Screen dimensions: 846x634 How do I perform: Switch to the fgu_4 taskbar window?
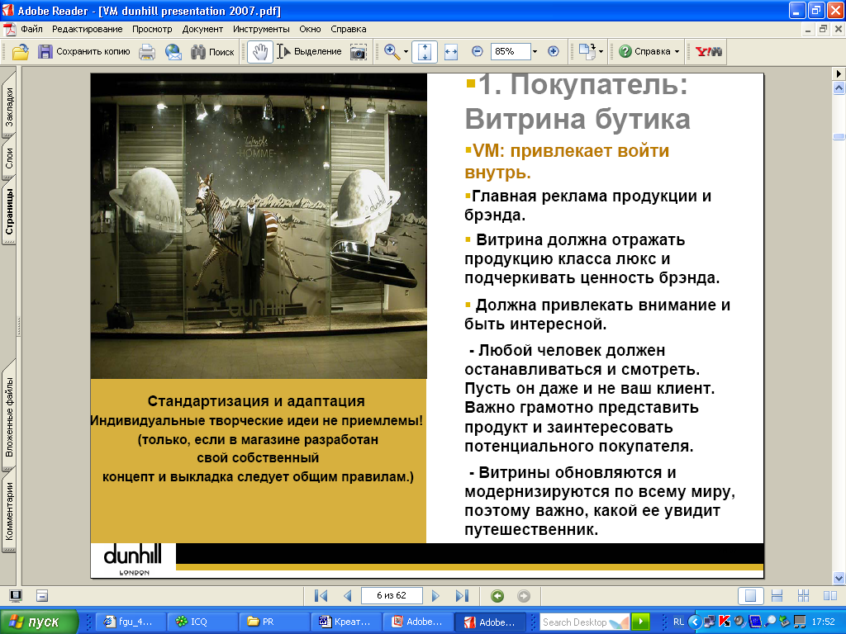coord(130,622)
